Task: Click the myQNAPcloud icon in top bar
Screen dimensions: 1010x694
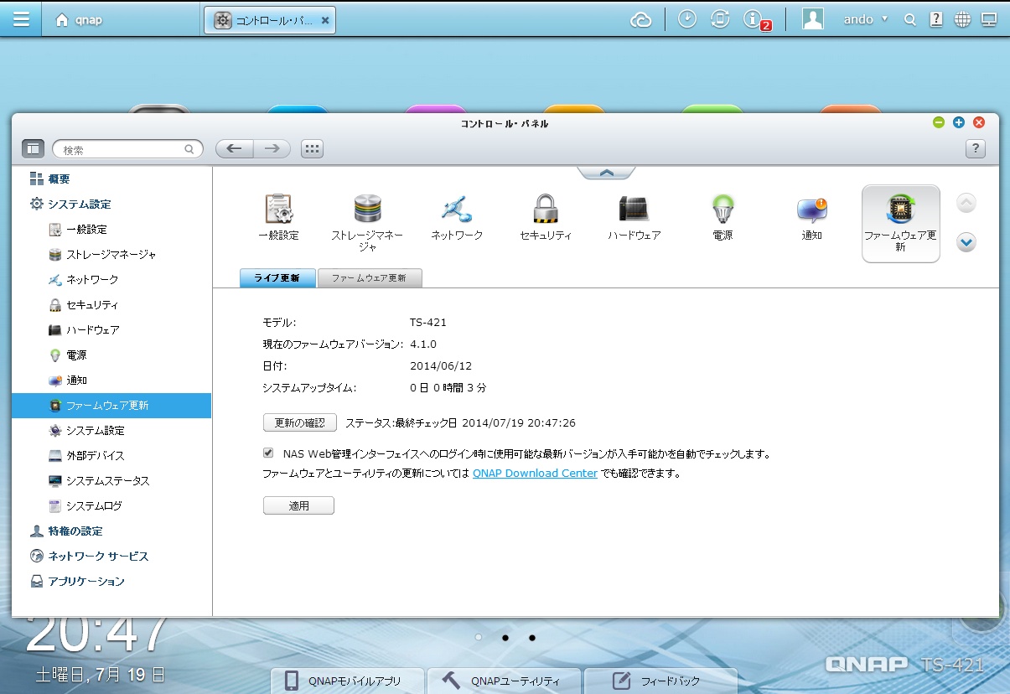Action: click(x=641, y=20)
